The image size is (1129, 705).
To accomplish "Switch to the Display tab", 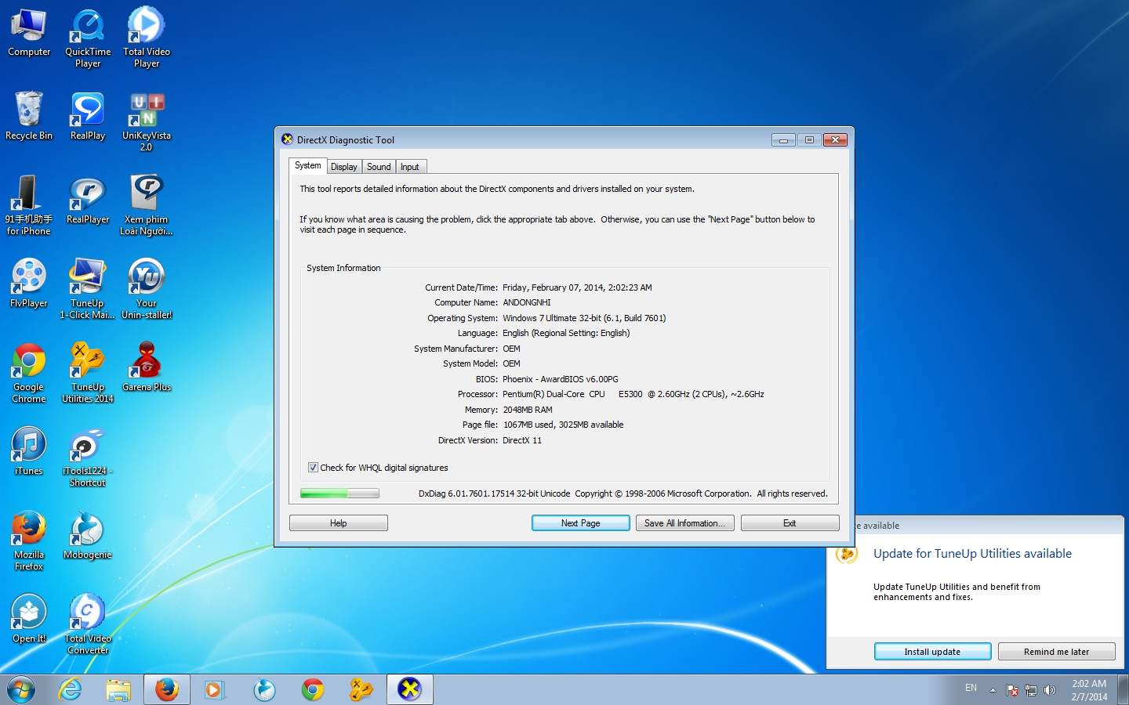I will point(343,167).
